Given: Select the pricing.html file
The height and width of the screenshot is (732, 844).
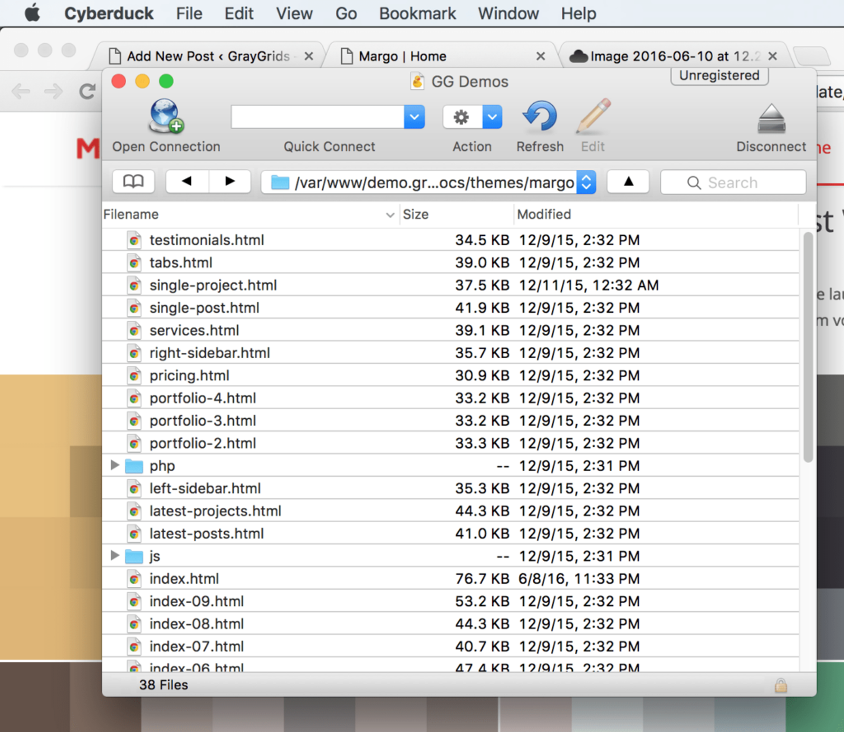Looking at the screenshot, I should coord(450,375).
